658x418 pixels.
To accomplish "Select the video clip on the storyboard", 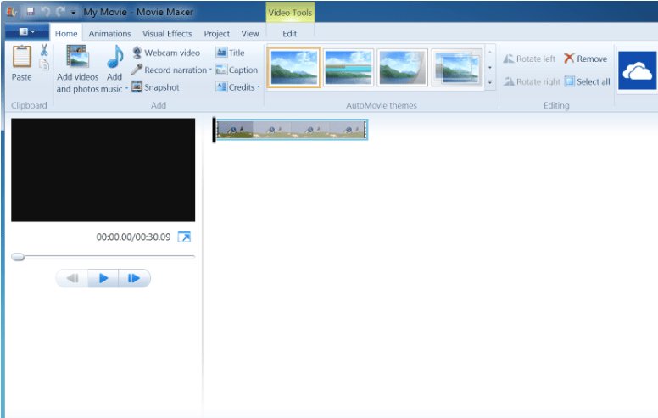I will [x=291, y=129].
